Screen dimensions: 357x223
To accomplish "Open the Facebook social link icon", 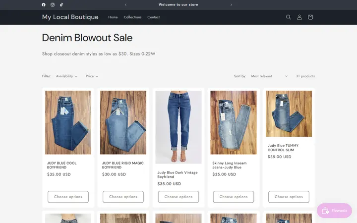I will click(x=44, y=4).
